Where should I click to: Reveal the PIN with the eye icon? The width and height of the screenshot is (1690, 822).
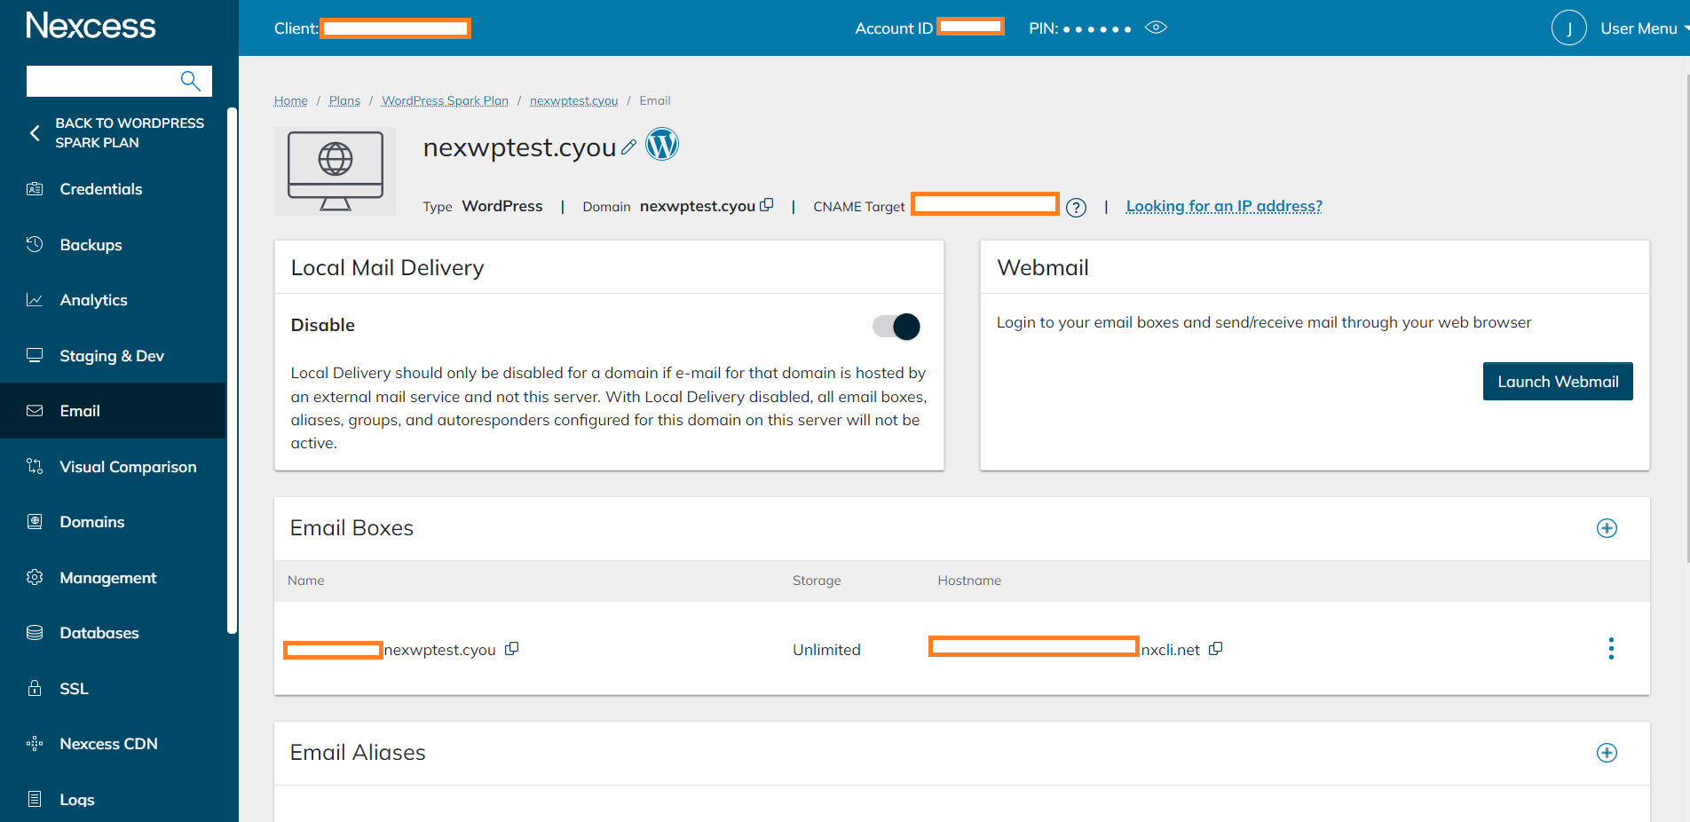1156,28
